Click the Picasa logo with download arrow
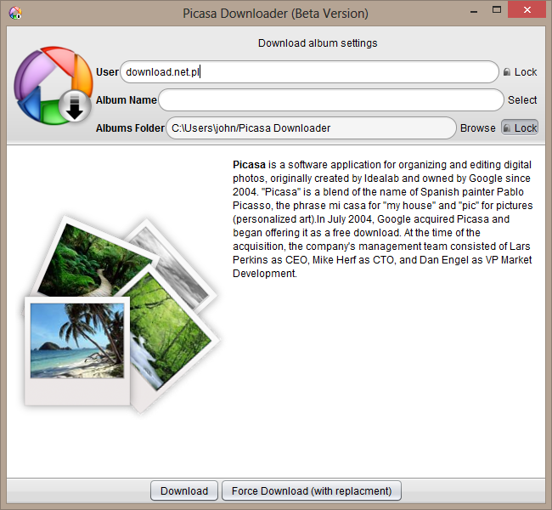552x510 pixels. [54, 86]
